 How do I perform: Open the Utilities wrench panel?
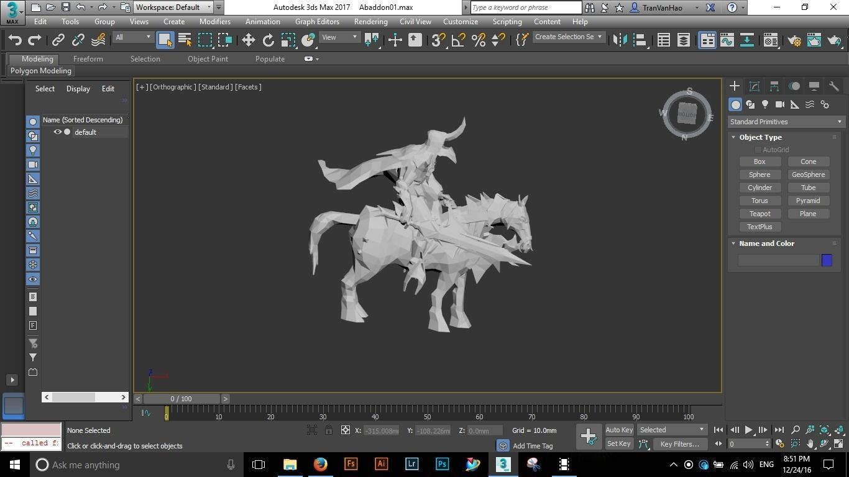(833, 86)
